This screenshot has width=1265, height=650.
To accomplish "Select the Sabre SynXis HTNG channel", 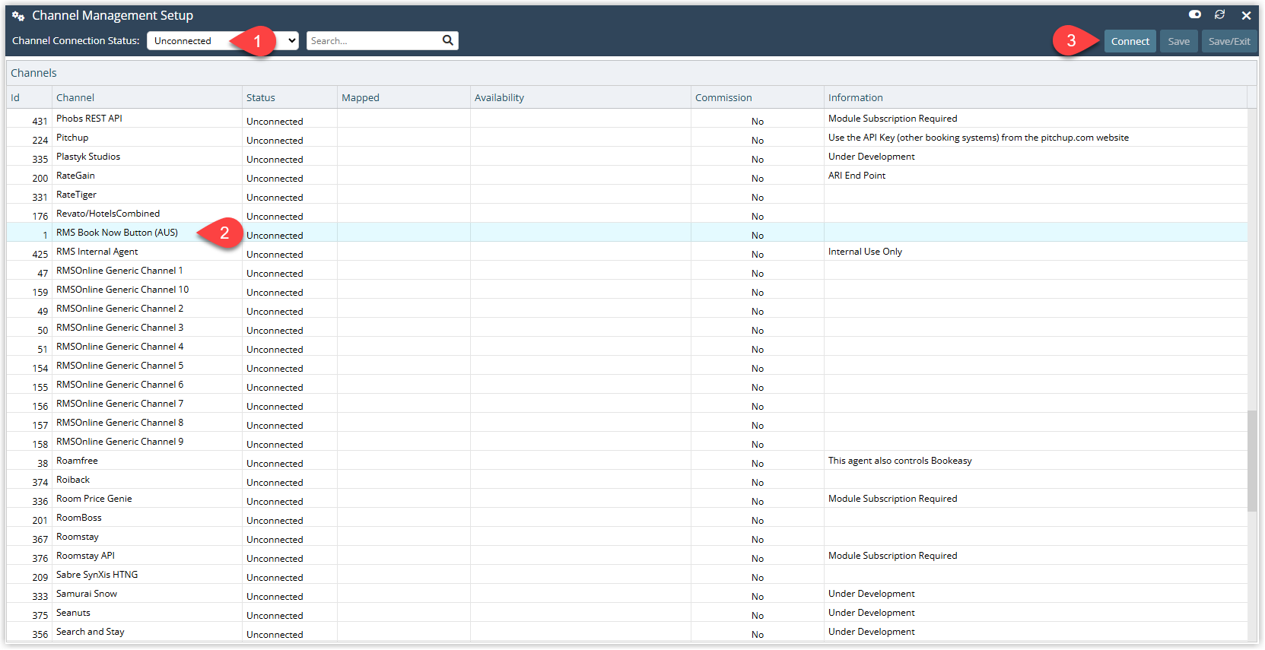I will (x=97, y=575).
